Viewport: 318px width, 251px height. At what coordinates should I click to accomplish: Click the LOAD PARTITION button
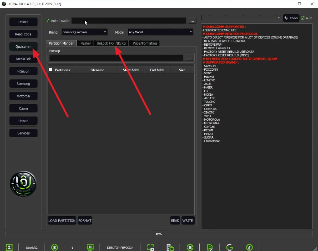pyautogui.click(x=62, y=221)
